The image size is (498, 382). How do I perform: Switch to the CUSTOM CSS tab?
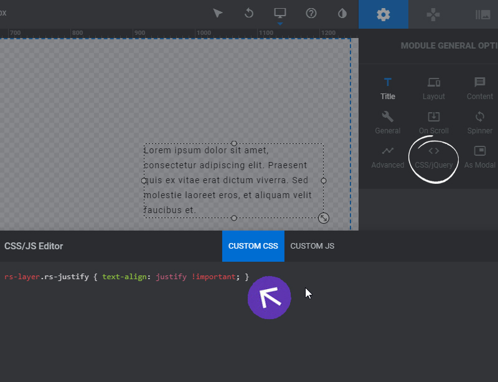tap(253, 246)
